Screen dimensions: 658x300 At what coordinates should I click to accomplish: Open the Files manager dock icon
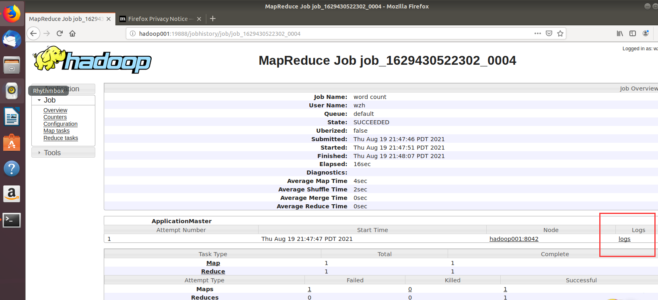(x=12, y=65)
